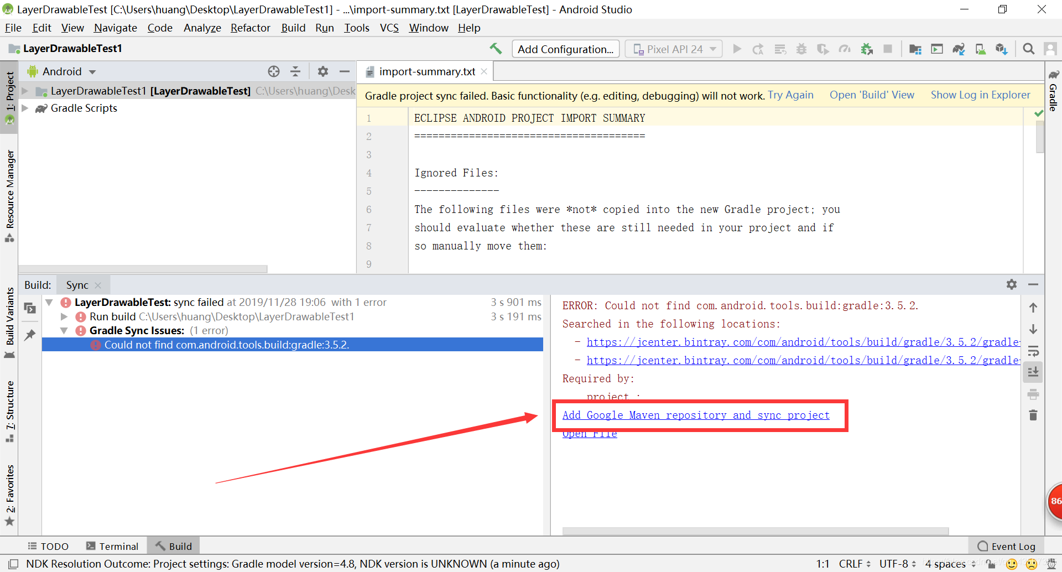Open the VCS menu

[x=389, y=28]
